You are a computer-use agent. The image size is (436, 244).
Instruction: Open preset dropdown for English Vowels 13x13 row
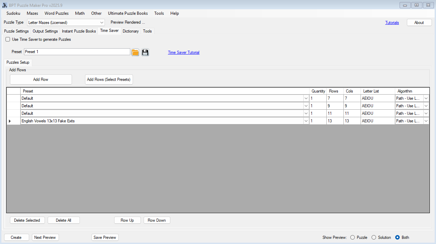click(306, 121)
